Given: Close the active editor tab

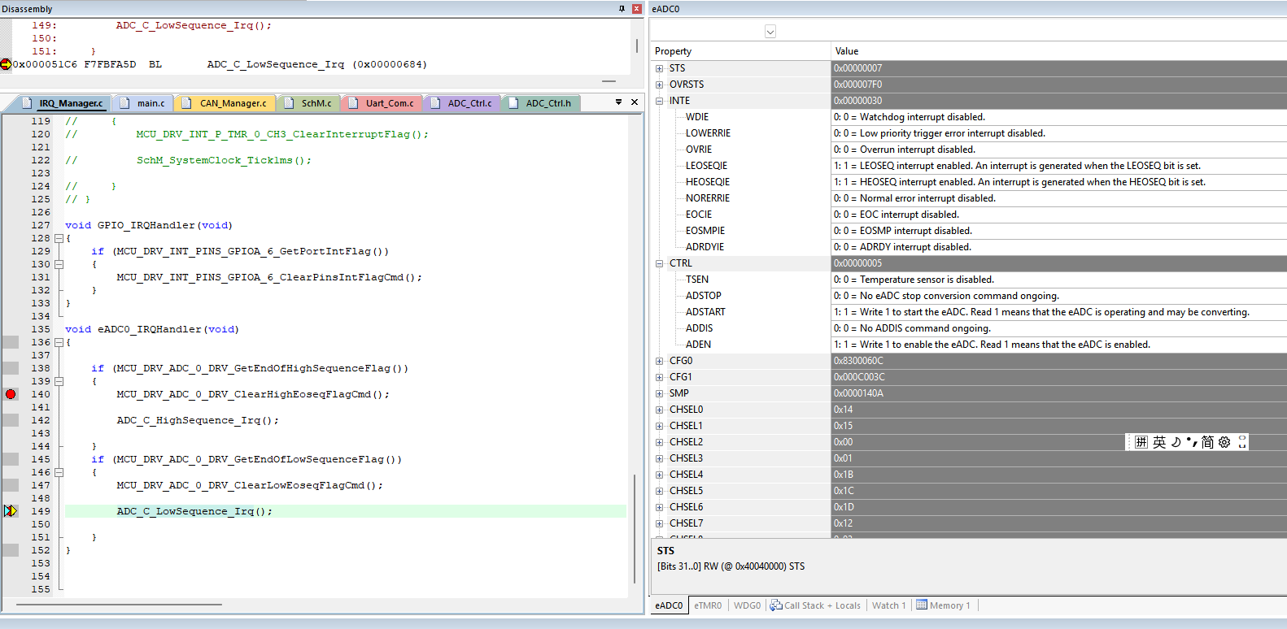Looking at the screenshot, I should click(635, 102).
